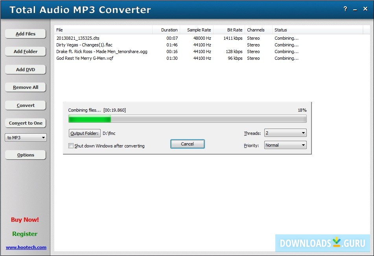Click the Register link

[25, 234]
